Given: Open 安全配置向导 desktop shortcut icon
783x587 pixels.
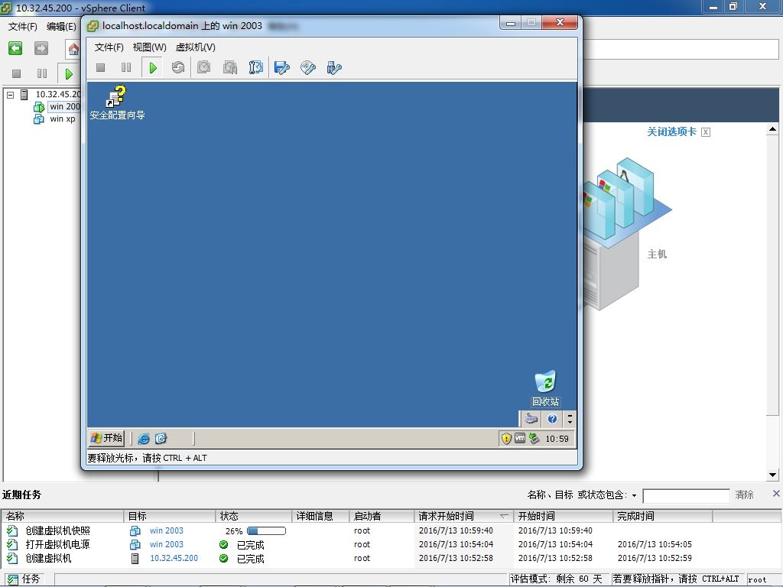Looking at the screenshot, I should click(117, 103).
